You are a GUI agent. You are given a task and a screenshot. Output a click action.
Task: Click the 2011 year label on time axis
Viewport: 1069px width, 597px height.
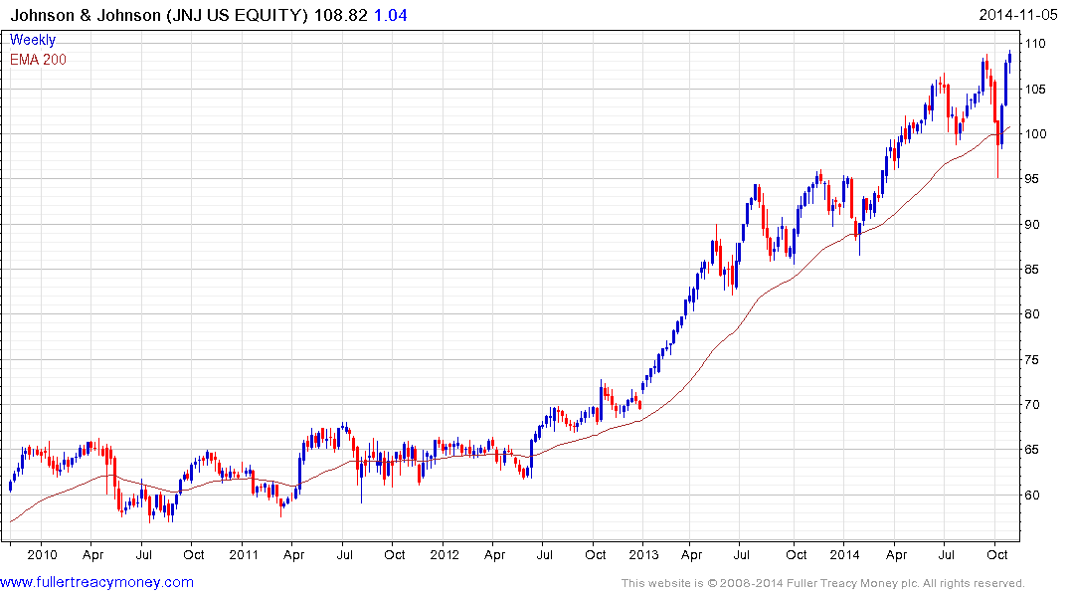point(244,554)
